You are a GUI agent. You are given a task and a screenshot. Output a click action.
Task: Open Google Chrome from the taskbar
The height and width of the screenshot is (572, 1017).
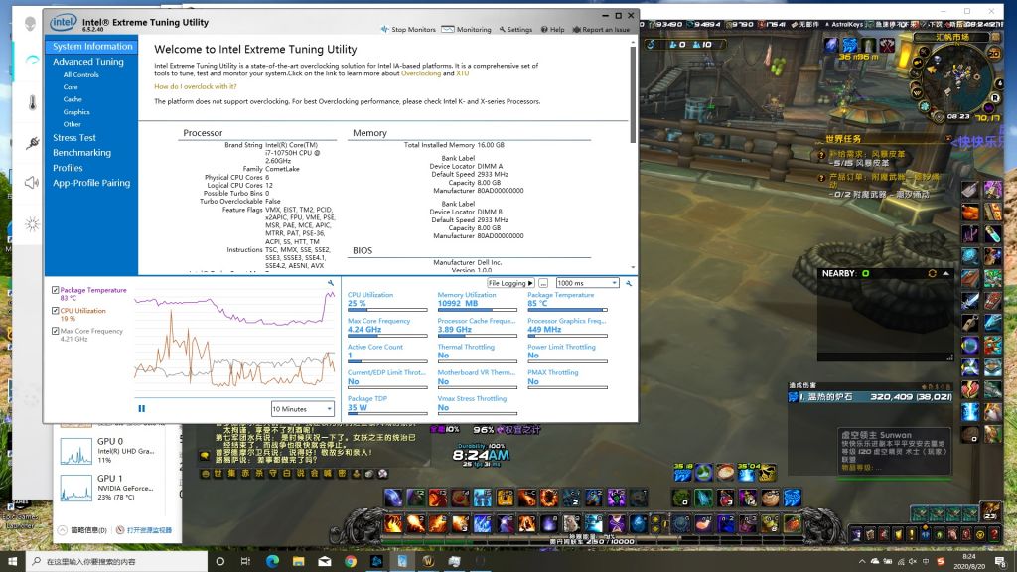click(x=351, y=561)
